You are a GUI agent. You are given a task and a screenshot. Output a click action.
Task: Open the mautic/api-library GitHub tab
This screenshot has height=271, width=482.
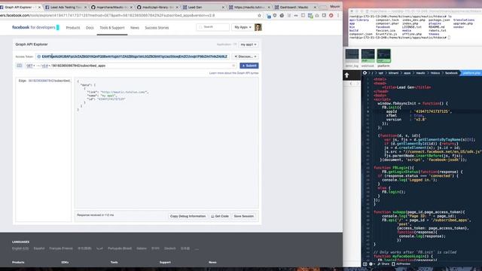tap(157, 7)
